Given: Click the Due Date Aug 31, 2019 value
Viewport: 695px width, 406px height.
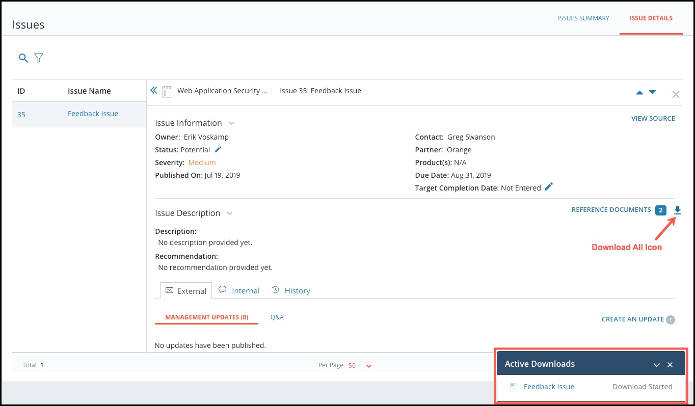Looking at the screenshot, I should coord(471,175).
